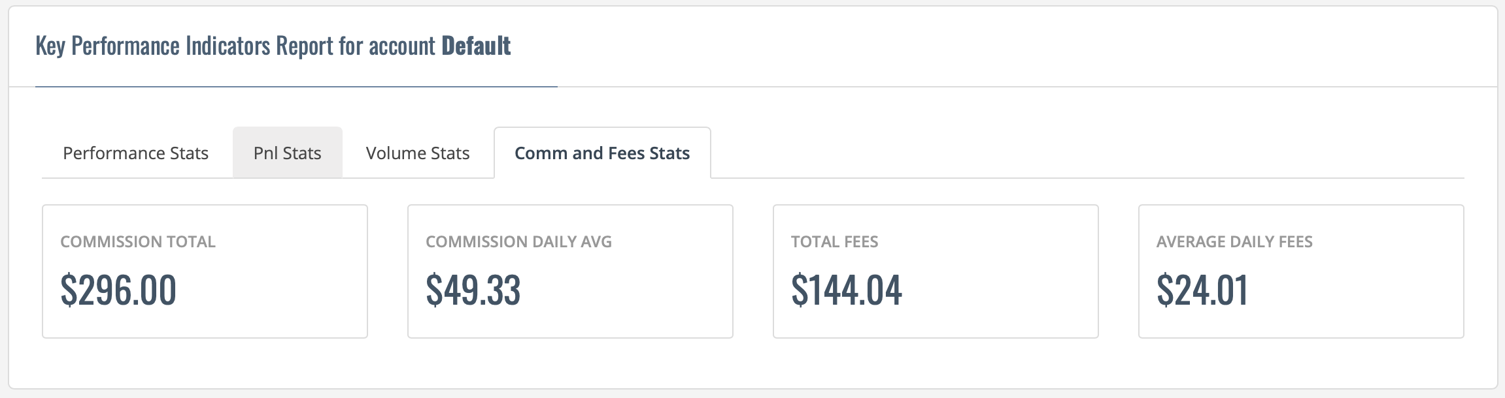Click the blue underline beneath the report title

(x=296, y=87)
